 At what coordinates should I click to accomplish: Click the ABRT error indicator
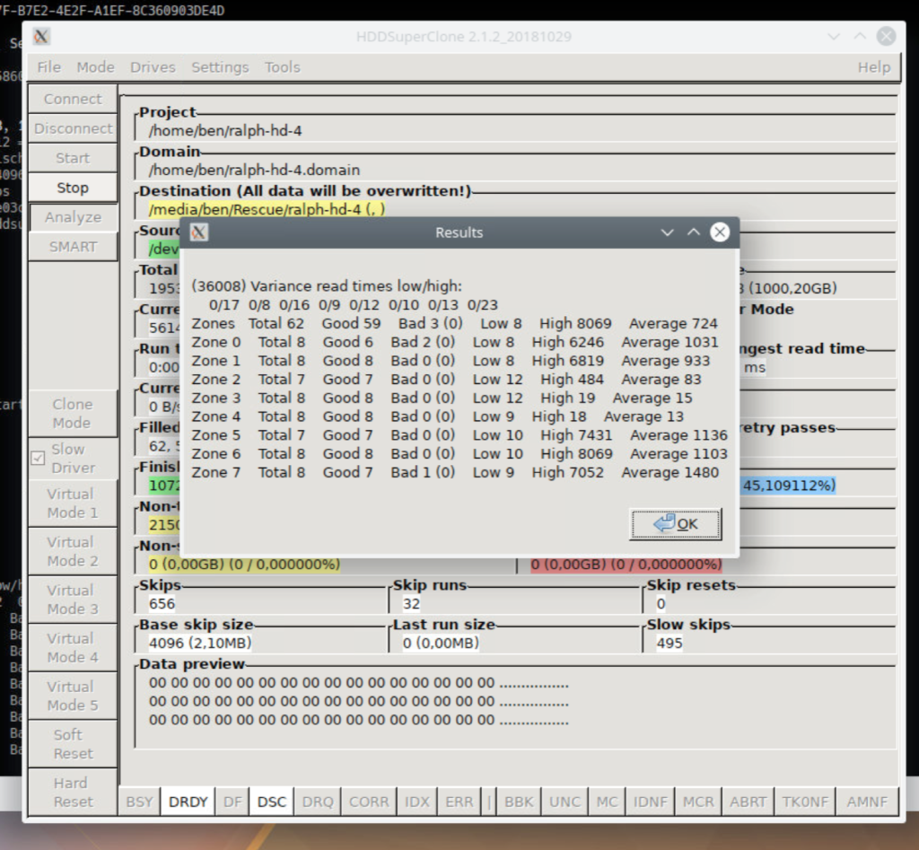tap(748, 802)
